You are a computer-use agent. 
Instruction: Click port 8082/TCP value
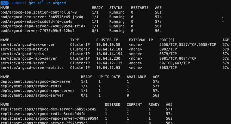[x=168, y=49]
